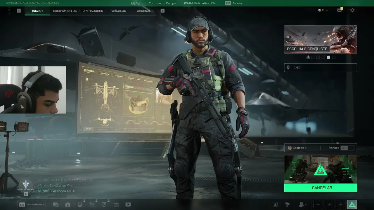The image size is (374, 210).
Task: Select the green triangle squad leader slot
Action: [x=352, y=205]
